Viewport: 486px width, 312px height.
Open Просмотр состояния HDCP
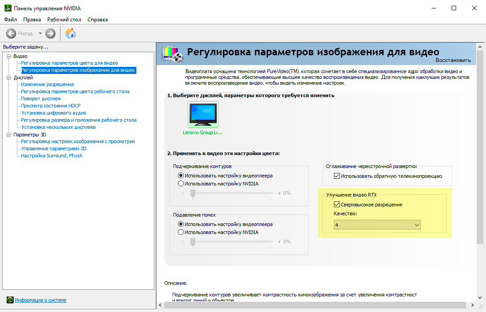[51, 106]
